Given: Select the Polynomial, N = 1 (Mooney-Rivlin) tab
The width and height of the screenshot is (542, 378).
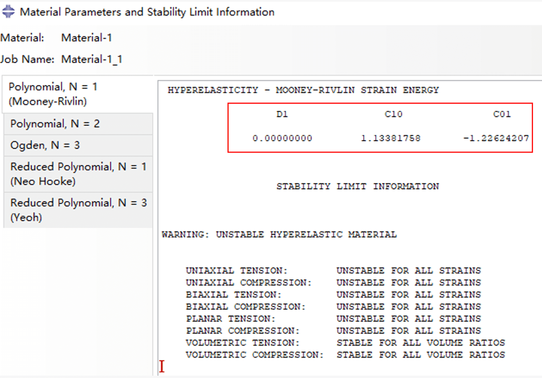Looking at the screenshot, I should coord(53,94).
